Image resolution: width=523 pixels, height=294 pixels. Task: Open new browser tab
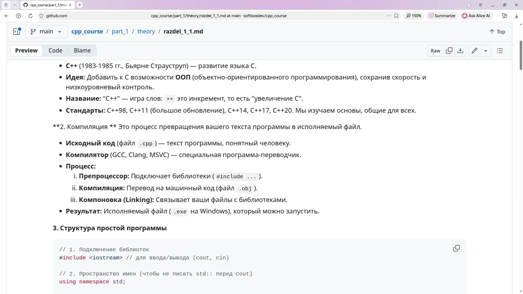(80, 5)
